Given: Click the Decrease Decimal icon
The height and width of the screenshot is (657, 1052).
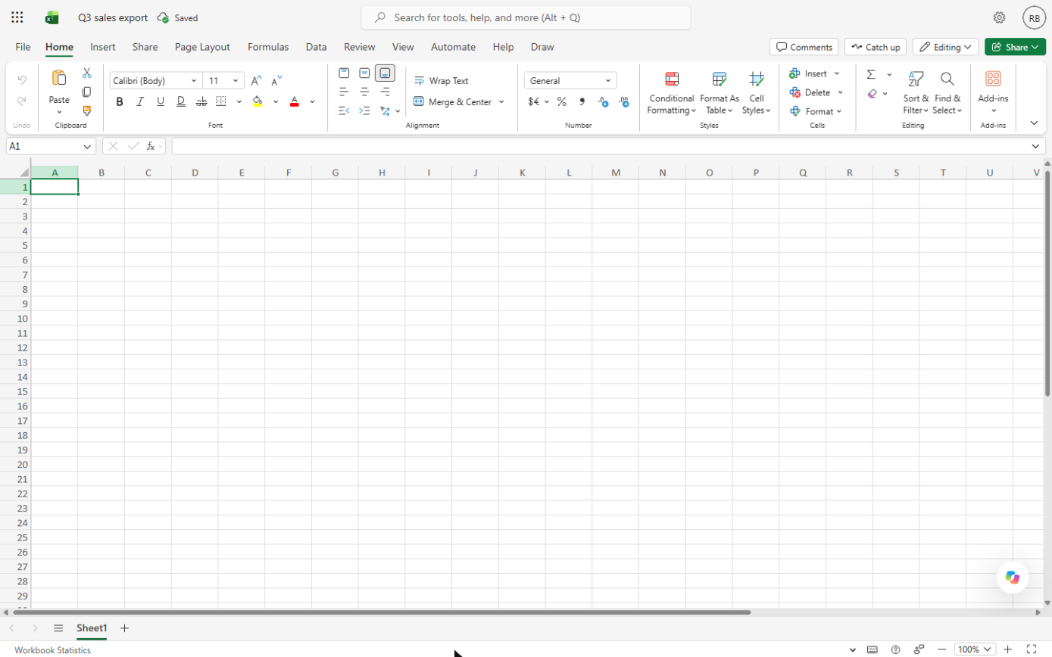Looking at the screenshot, I should (x=624, y=101).
